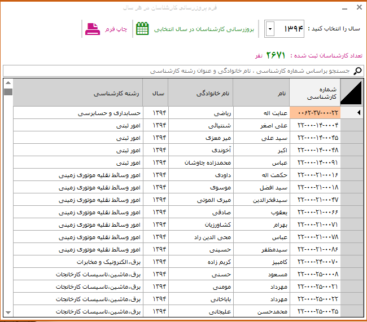
Task: Select name cell سید افضل
Action: (261, 187)
